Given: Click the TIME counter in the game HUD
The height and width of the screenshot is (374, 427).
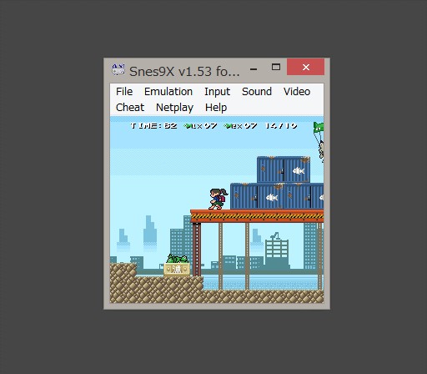Looking at the screenshot, I should (x=153, y=126).
